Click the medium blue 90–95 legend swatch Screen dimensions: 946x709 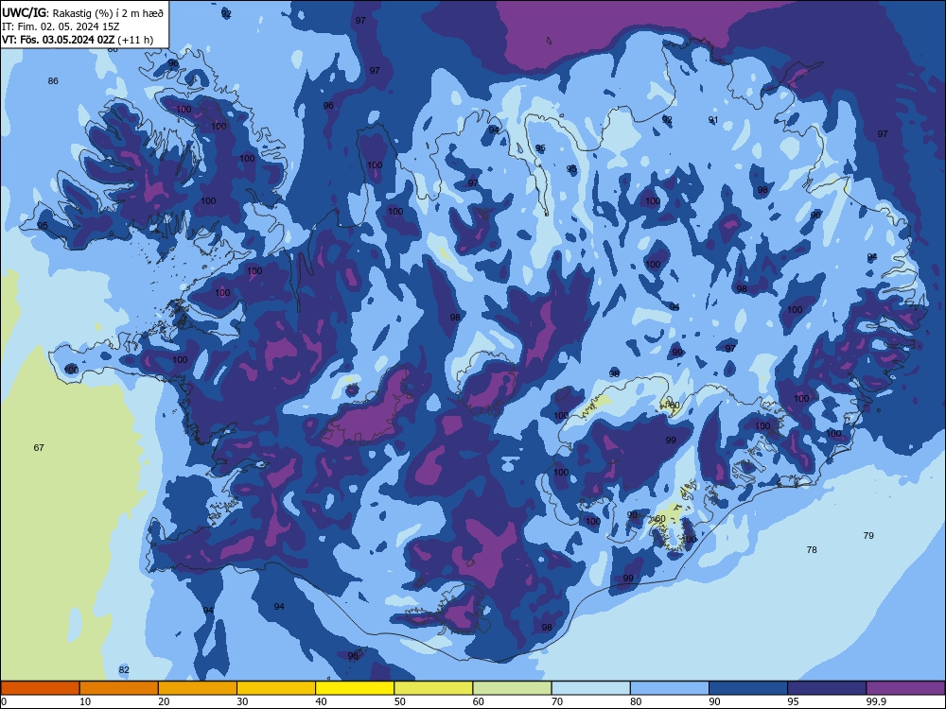point(748,688)
